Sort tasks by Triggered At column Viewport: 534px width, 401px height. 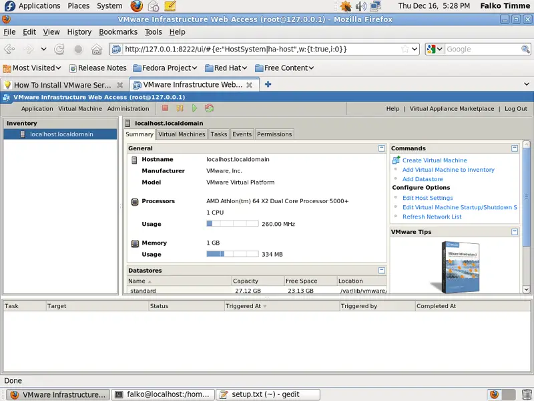point(282,306)
